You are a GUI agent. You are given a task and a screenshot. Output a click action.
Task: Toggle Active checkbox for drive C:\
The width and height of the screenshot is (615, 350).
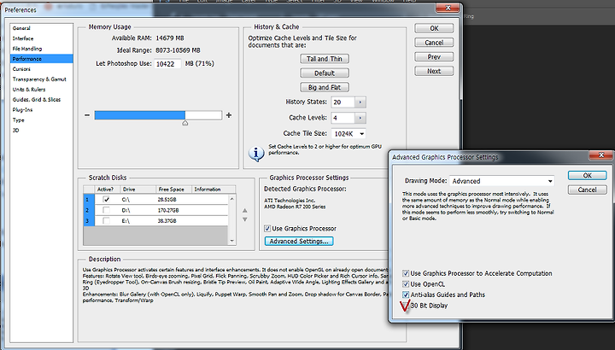click(x=106, y=200)
